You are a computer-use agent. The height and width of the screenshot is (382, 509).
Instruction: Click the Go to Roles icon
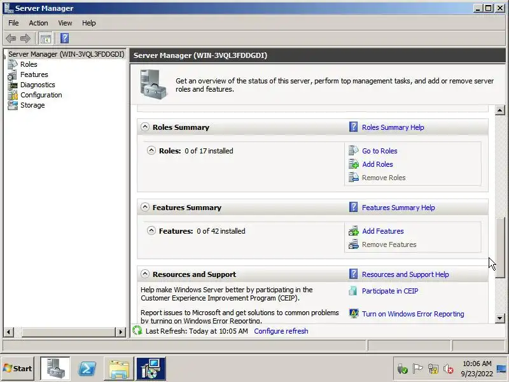[x=353, y=151]
